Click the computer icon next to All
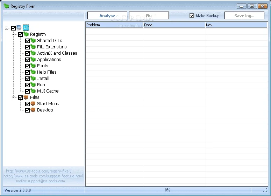271x196 pixels. (19, 28)
